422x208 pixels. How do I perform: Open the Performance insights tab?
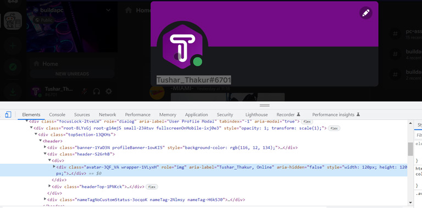point(336,114)
